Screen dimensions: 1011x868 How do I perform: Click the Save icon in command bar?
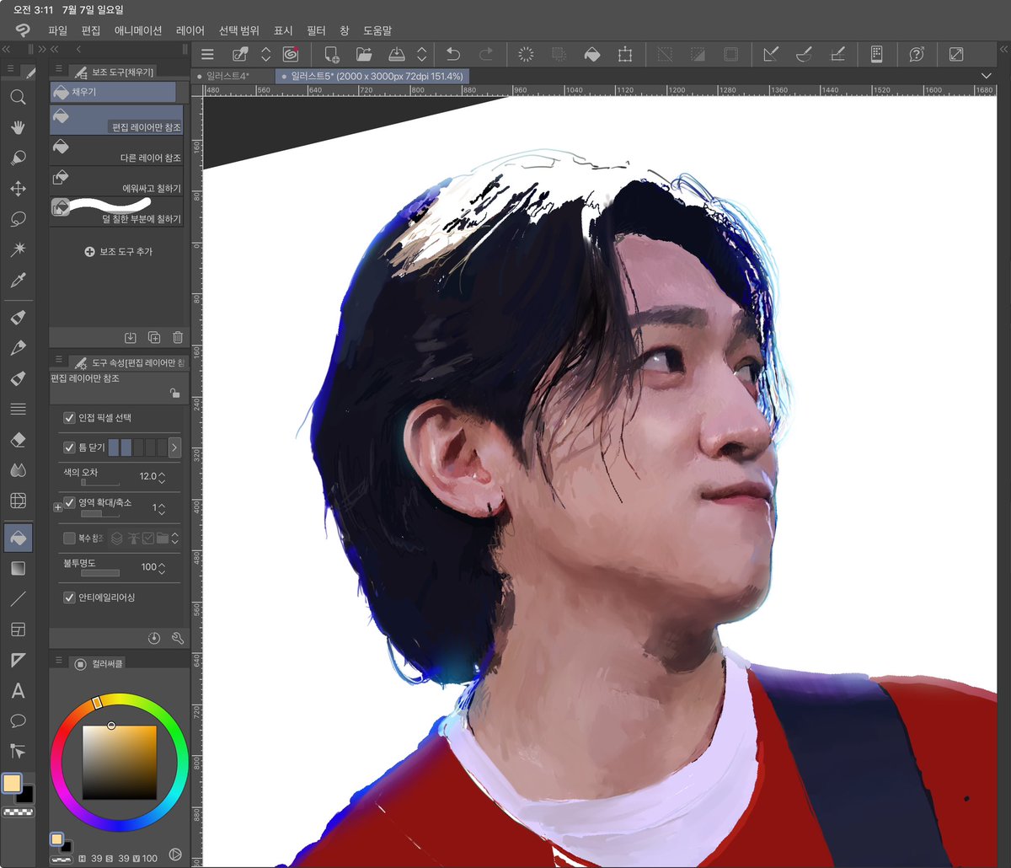[397, 55]
